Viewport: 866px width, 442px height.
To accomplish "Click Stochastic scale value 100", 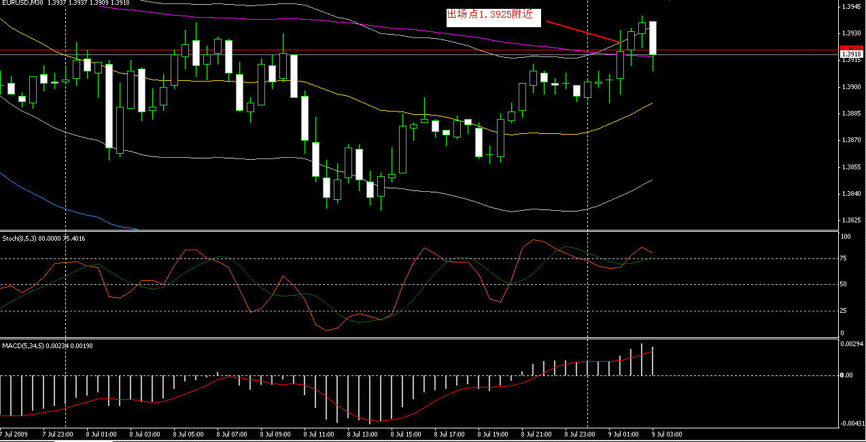I will coord(846,237).
